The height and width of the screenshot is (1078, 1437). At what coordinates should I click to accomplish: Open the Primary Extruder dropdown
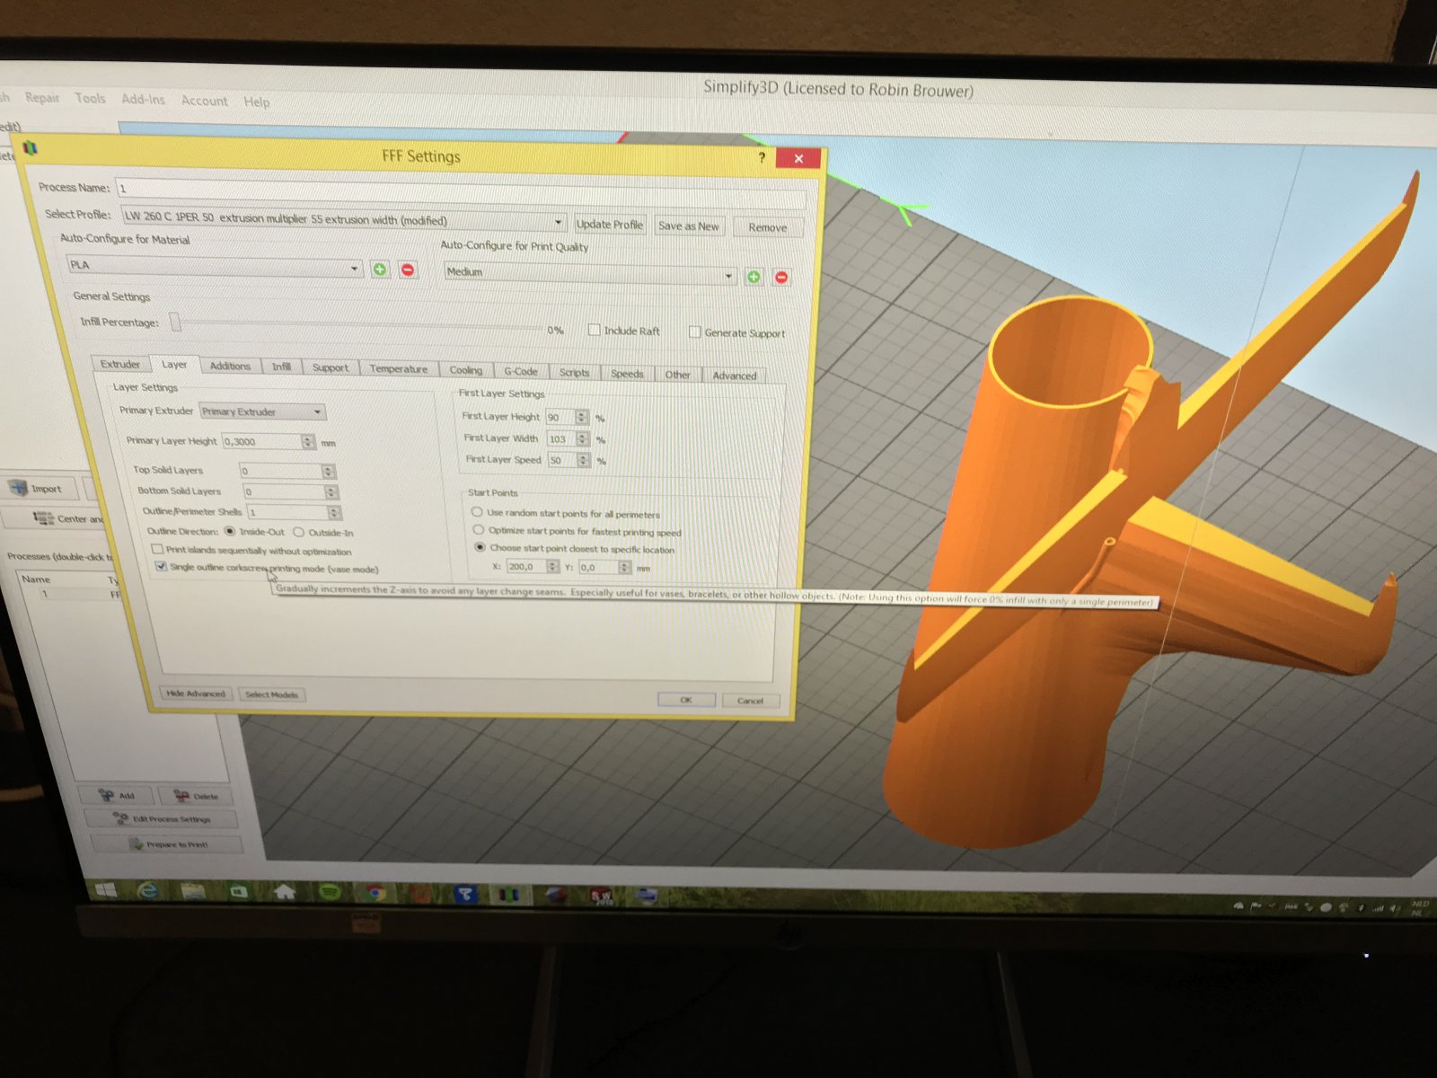[x=262, y=411]
